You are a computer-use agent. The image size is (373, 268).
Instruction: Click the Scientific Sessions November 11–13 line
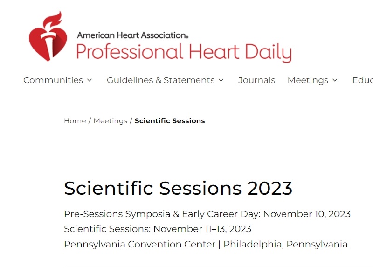click(x=158, y=229)
